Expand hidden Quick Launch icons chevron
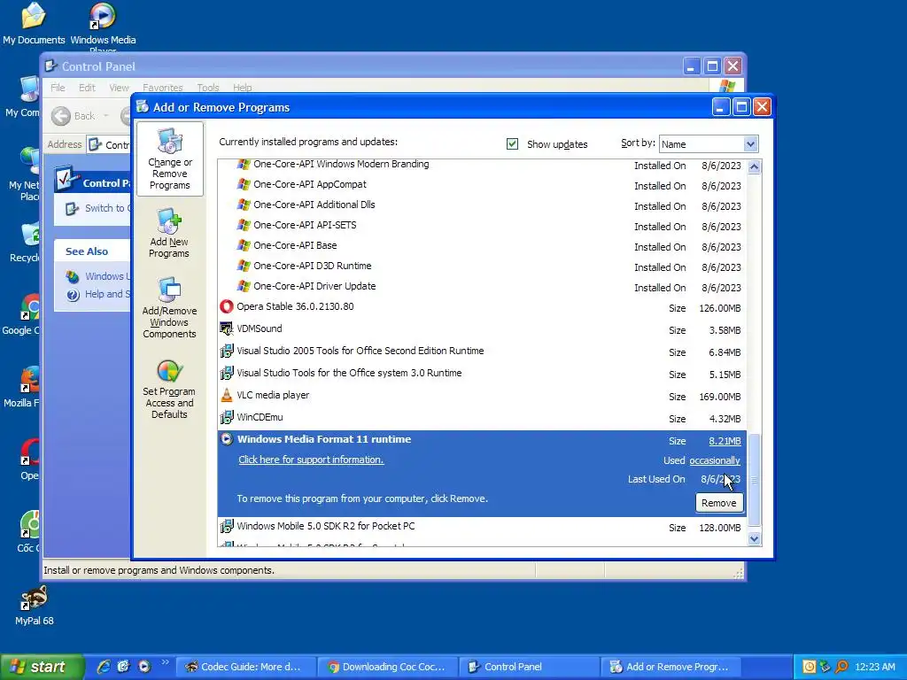Image resolution: width=907 pixels, height=680 pixels. point(165,662)
